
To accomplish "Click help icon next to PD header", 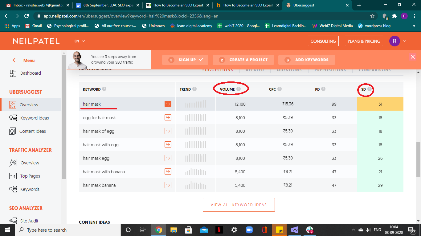I will click(x=323, y=89).
